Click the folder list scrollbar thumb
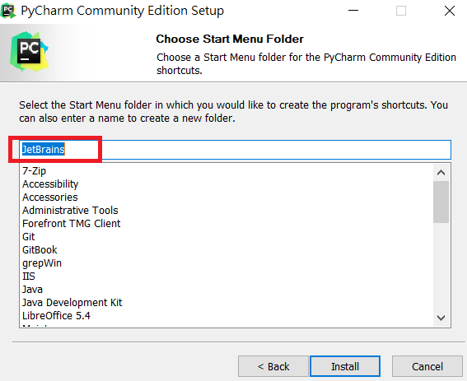The height and width of the screenshot is (381, 467). (441, 202)
